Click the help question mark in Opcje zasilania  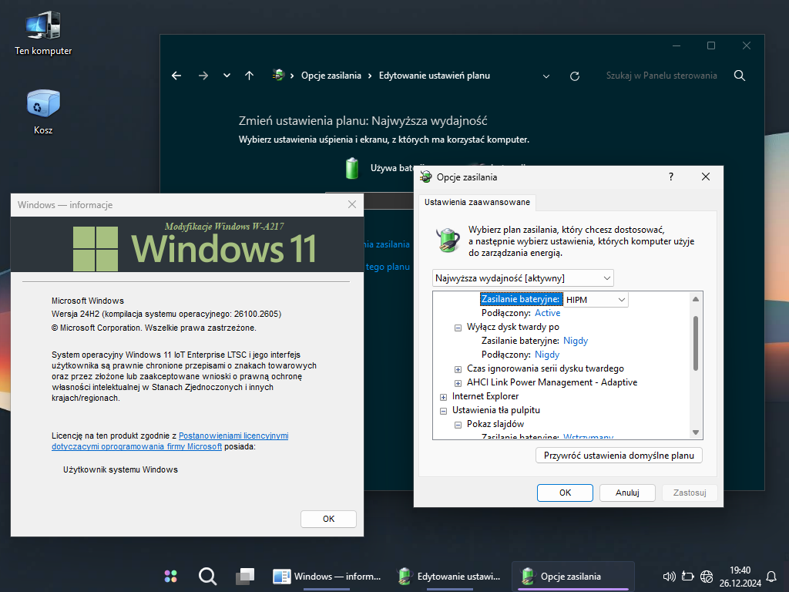(x=671, y=177)
